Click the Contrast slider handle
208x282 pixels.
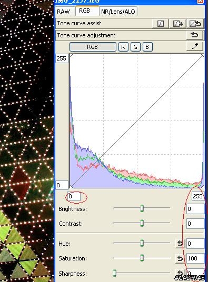click(142, 223)
